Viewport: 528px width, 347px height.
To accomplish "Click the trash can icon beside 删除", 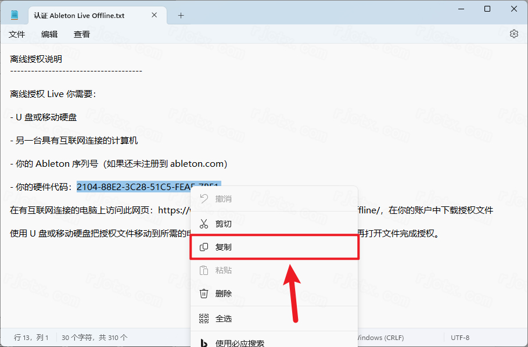I will click(x=204, y=294).
